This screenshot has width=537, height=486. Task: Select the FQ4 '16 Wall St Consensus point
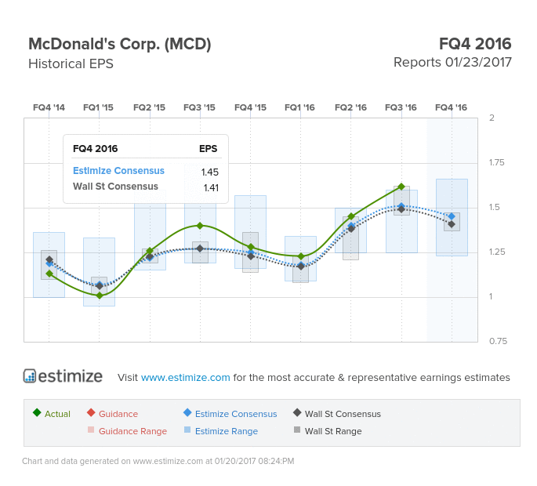(452, 224)
